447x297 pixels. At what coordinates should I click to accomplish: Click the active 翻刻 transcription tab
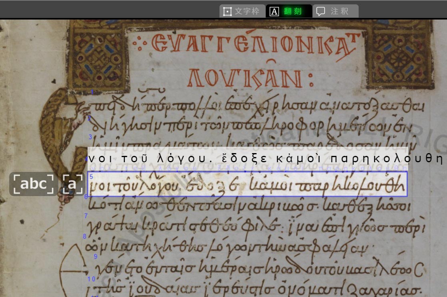click(288, 11)
